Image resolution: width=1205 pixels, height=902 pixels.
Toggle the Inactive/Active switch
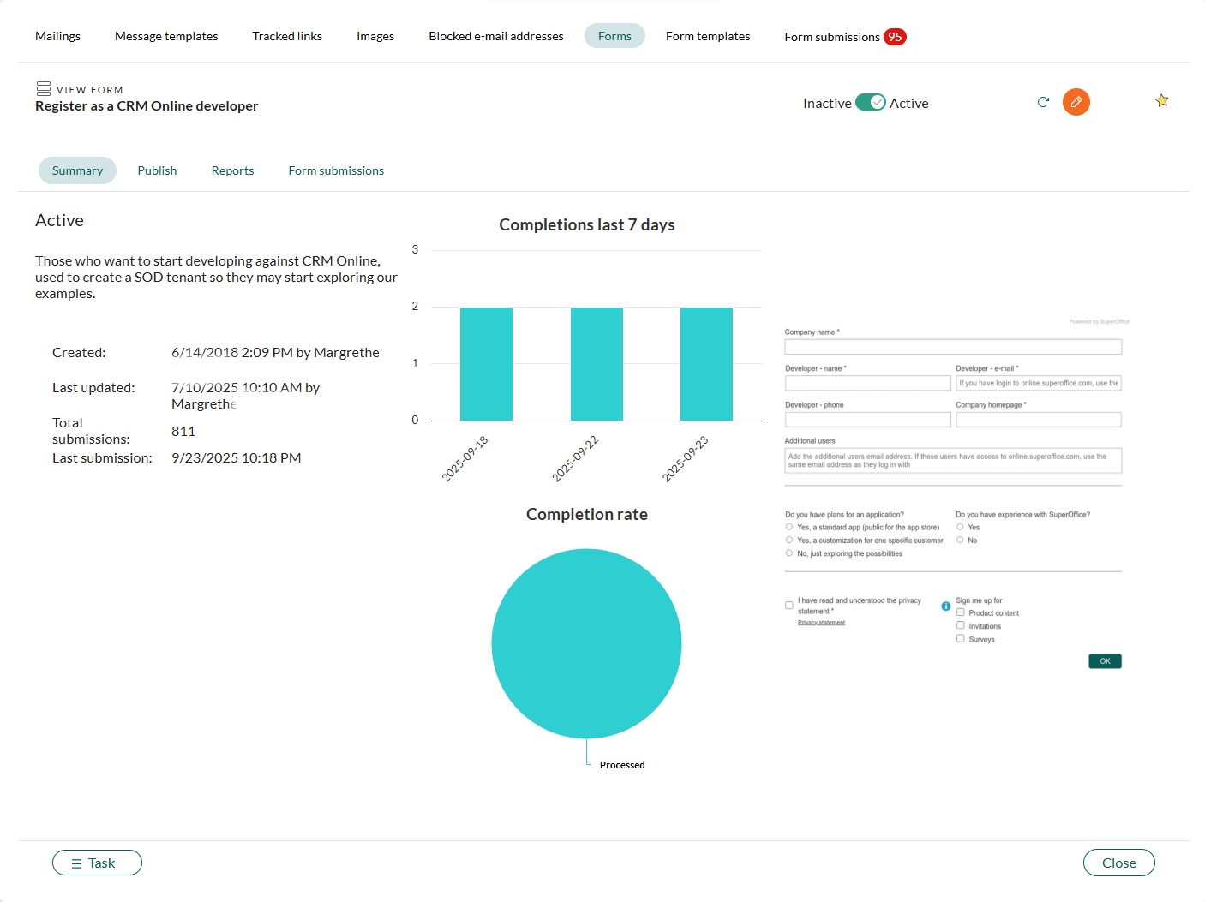point(870,103)
